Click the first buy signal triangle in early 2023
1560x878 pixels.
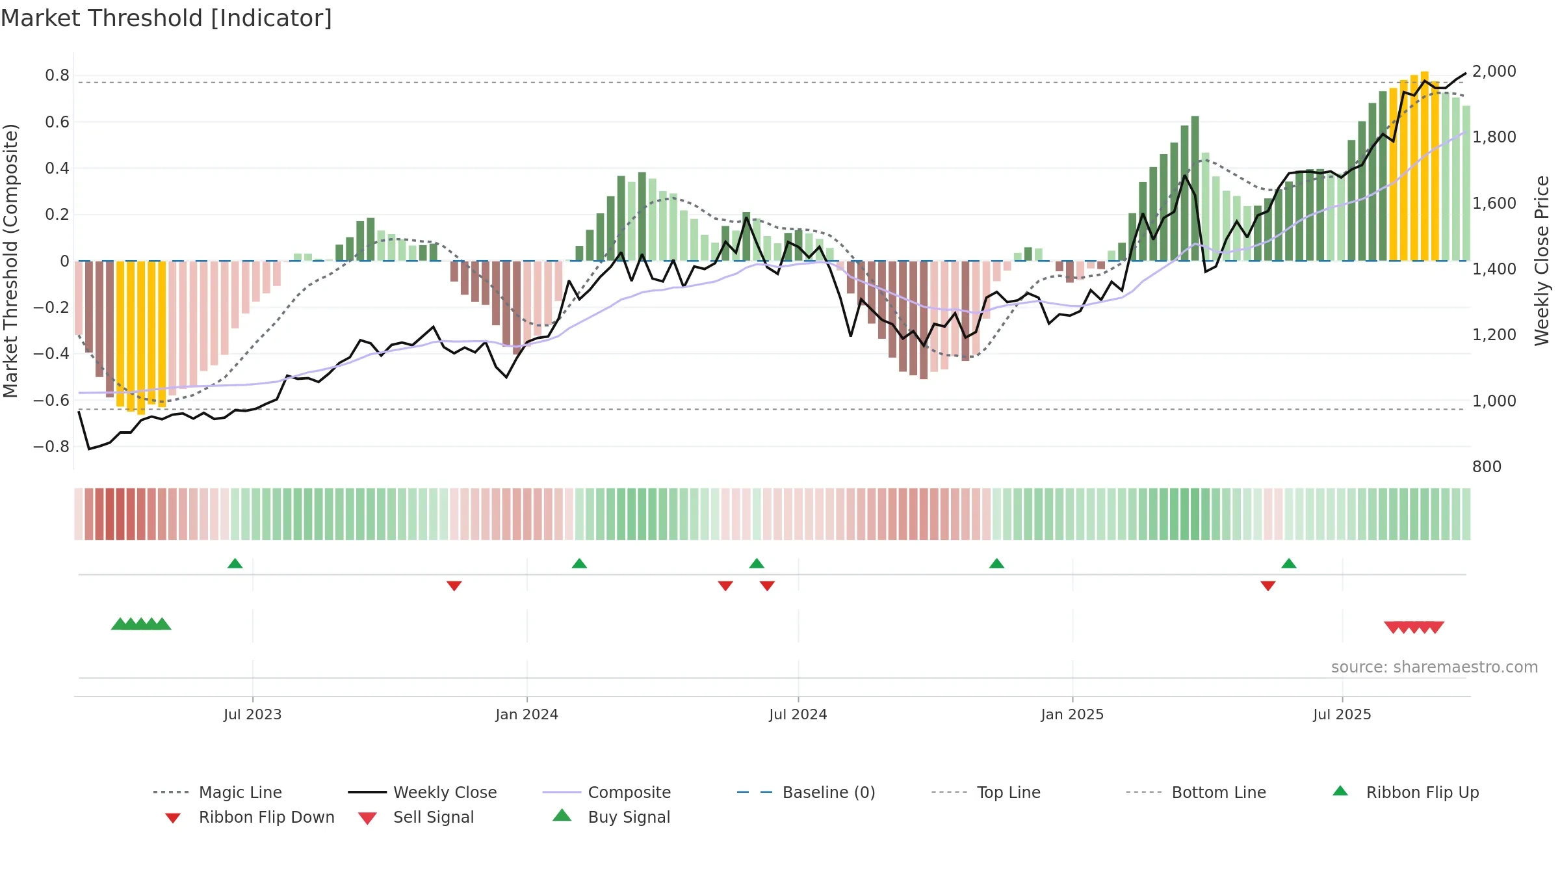[x=120, y=624]
